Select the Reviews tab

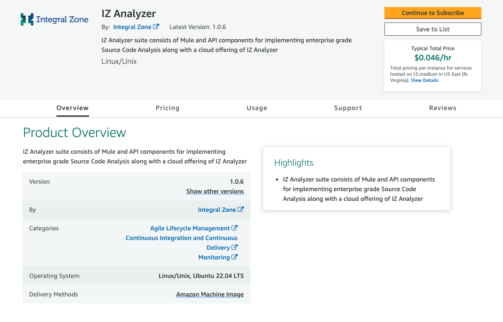[x=443, y=108]
